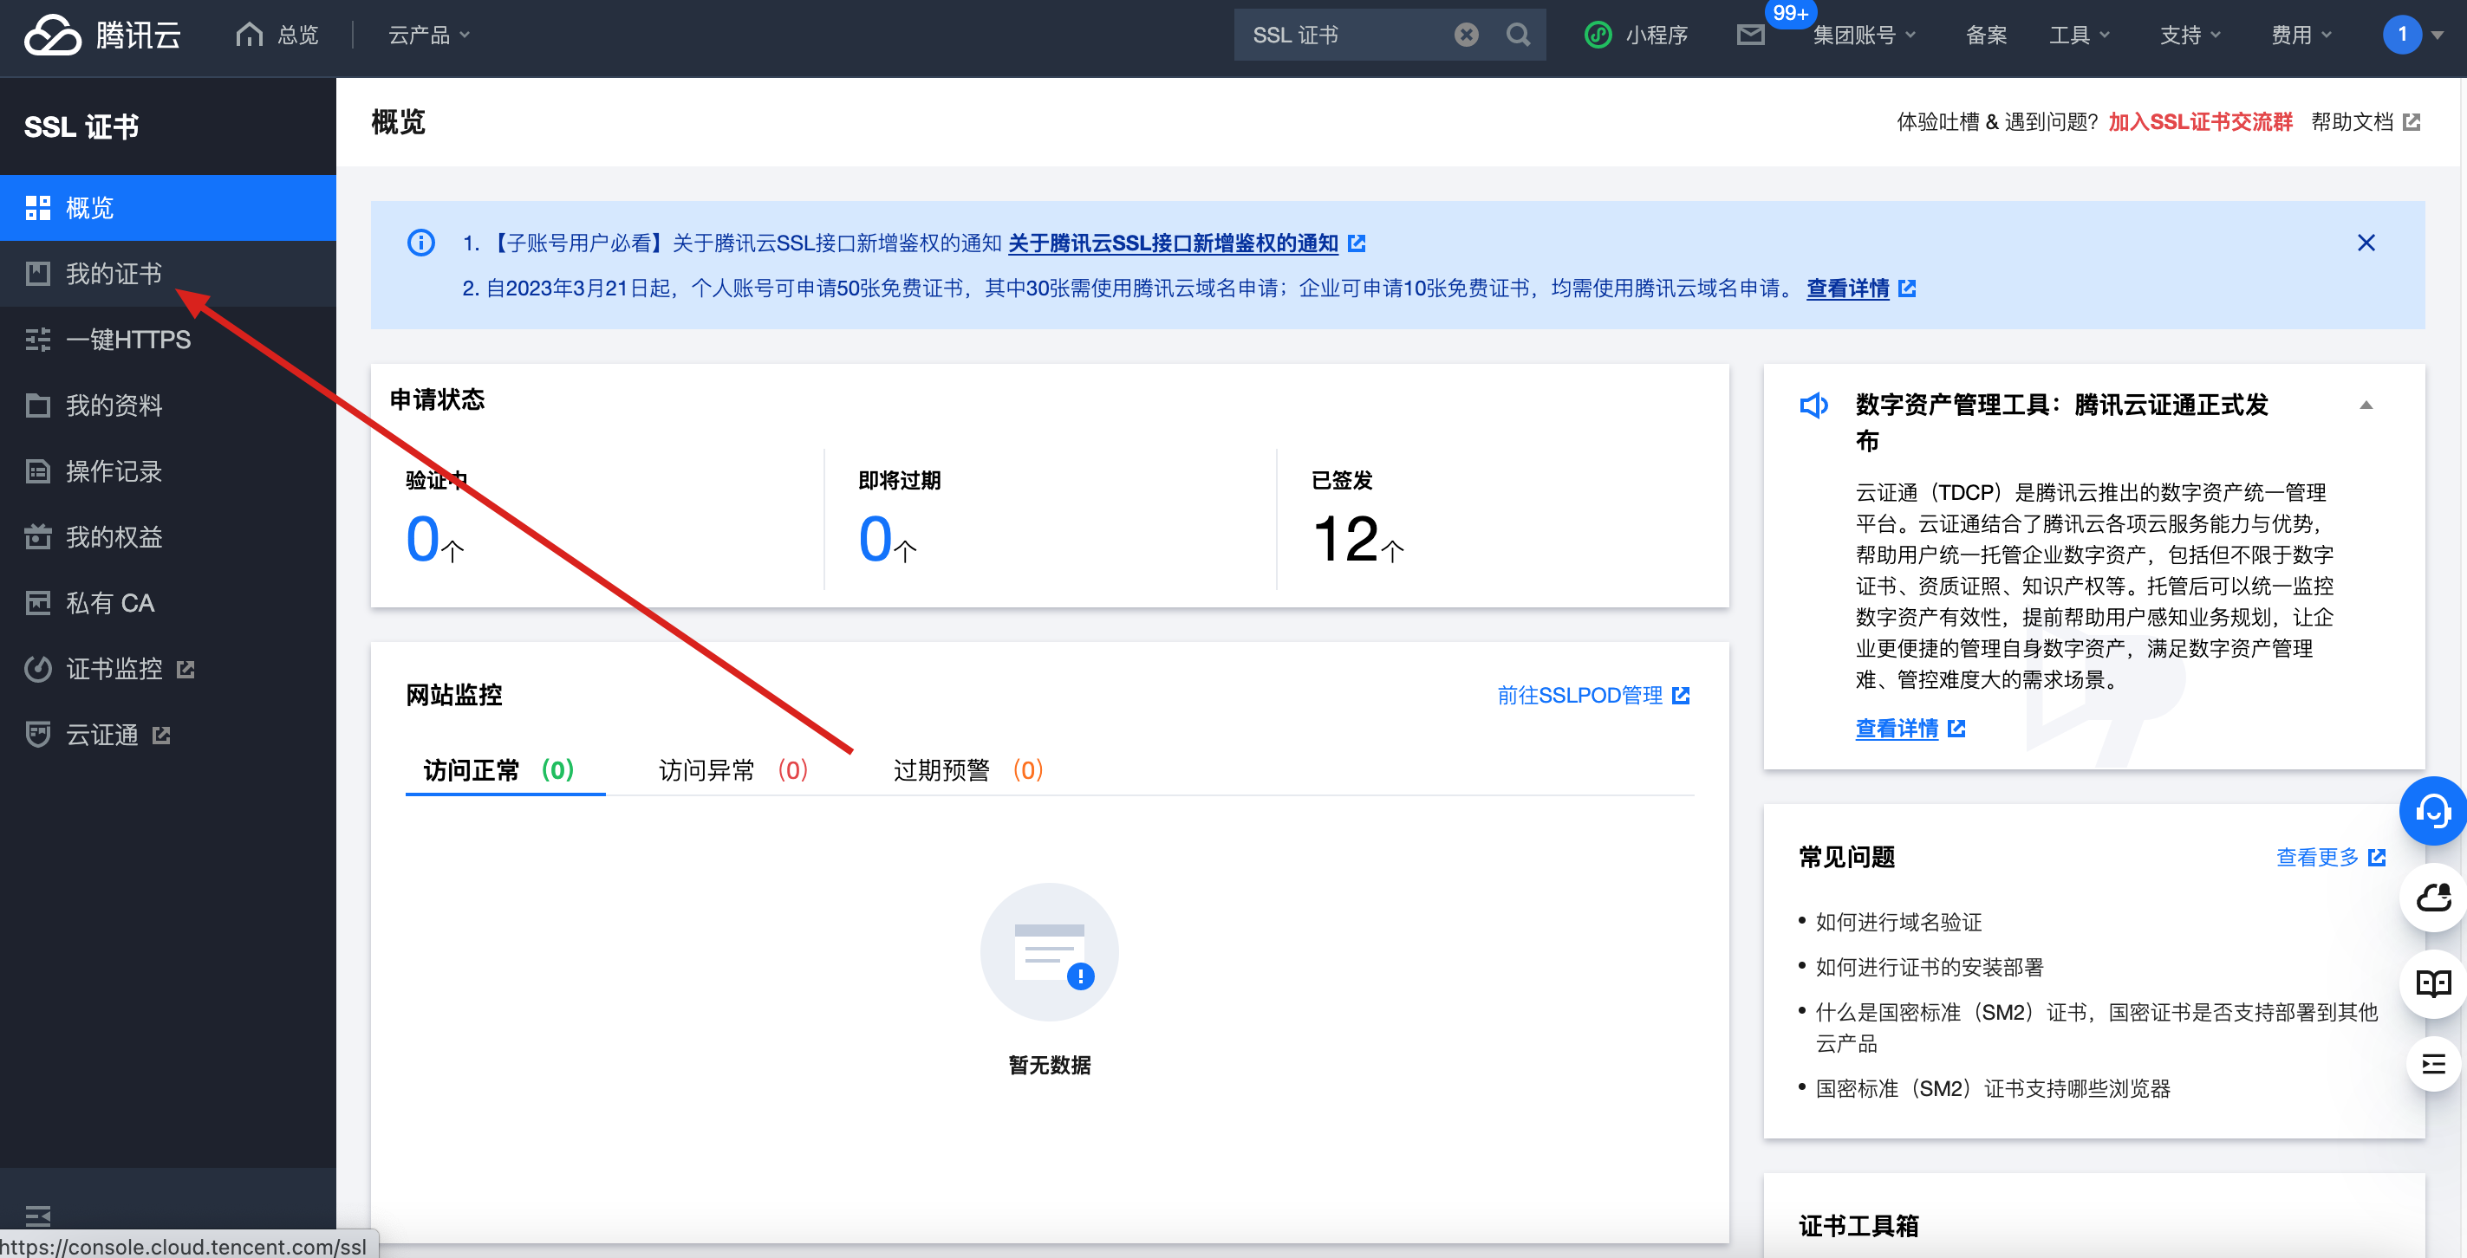Click the 操作记录 list icon
This screenshot has width=2467, height=1258.
(38, 472)
